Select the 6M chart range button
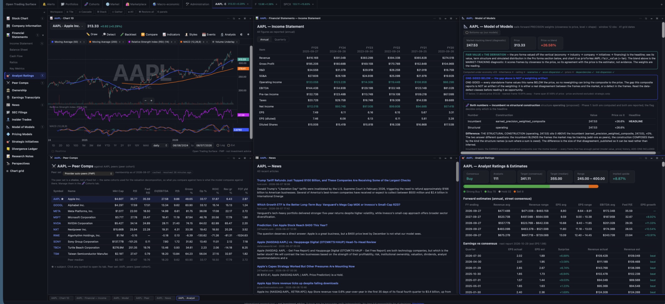Screen dimensions: 665x304 pos(99,145)
